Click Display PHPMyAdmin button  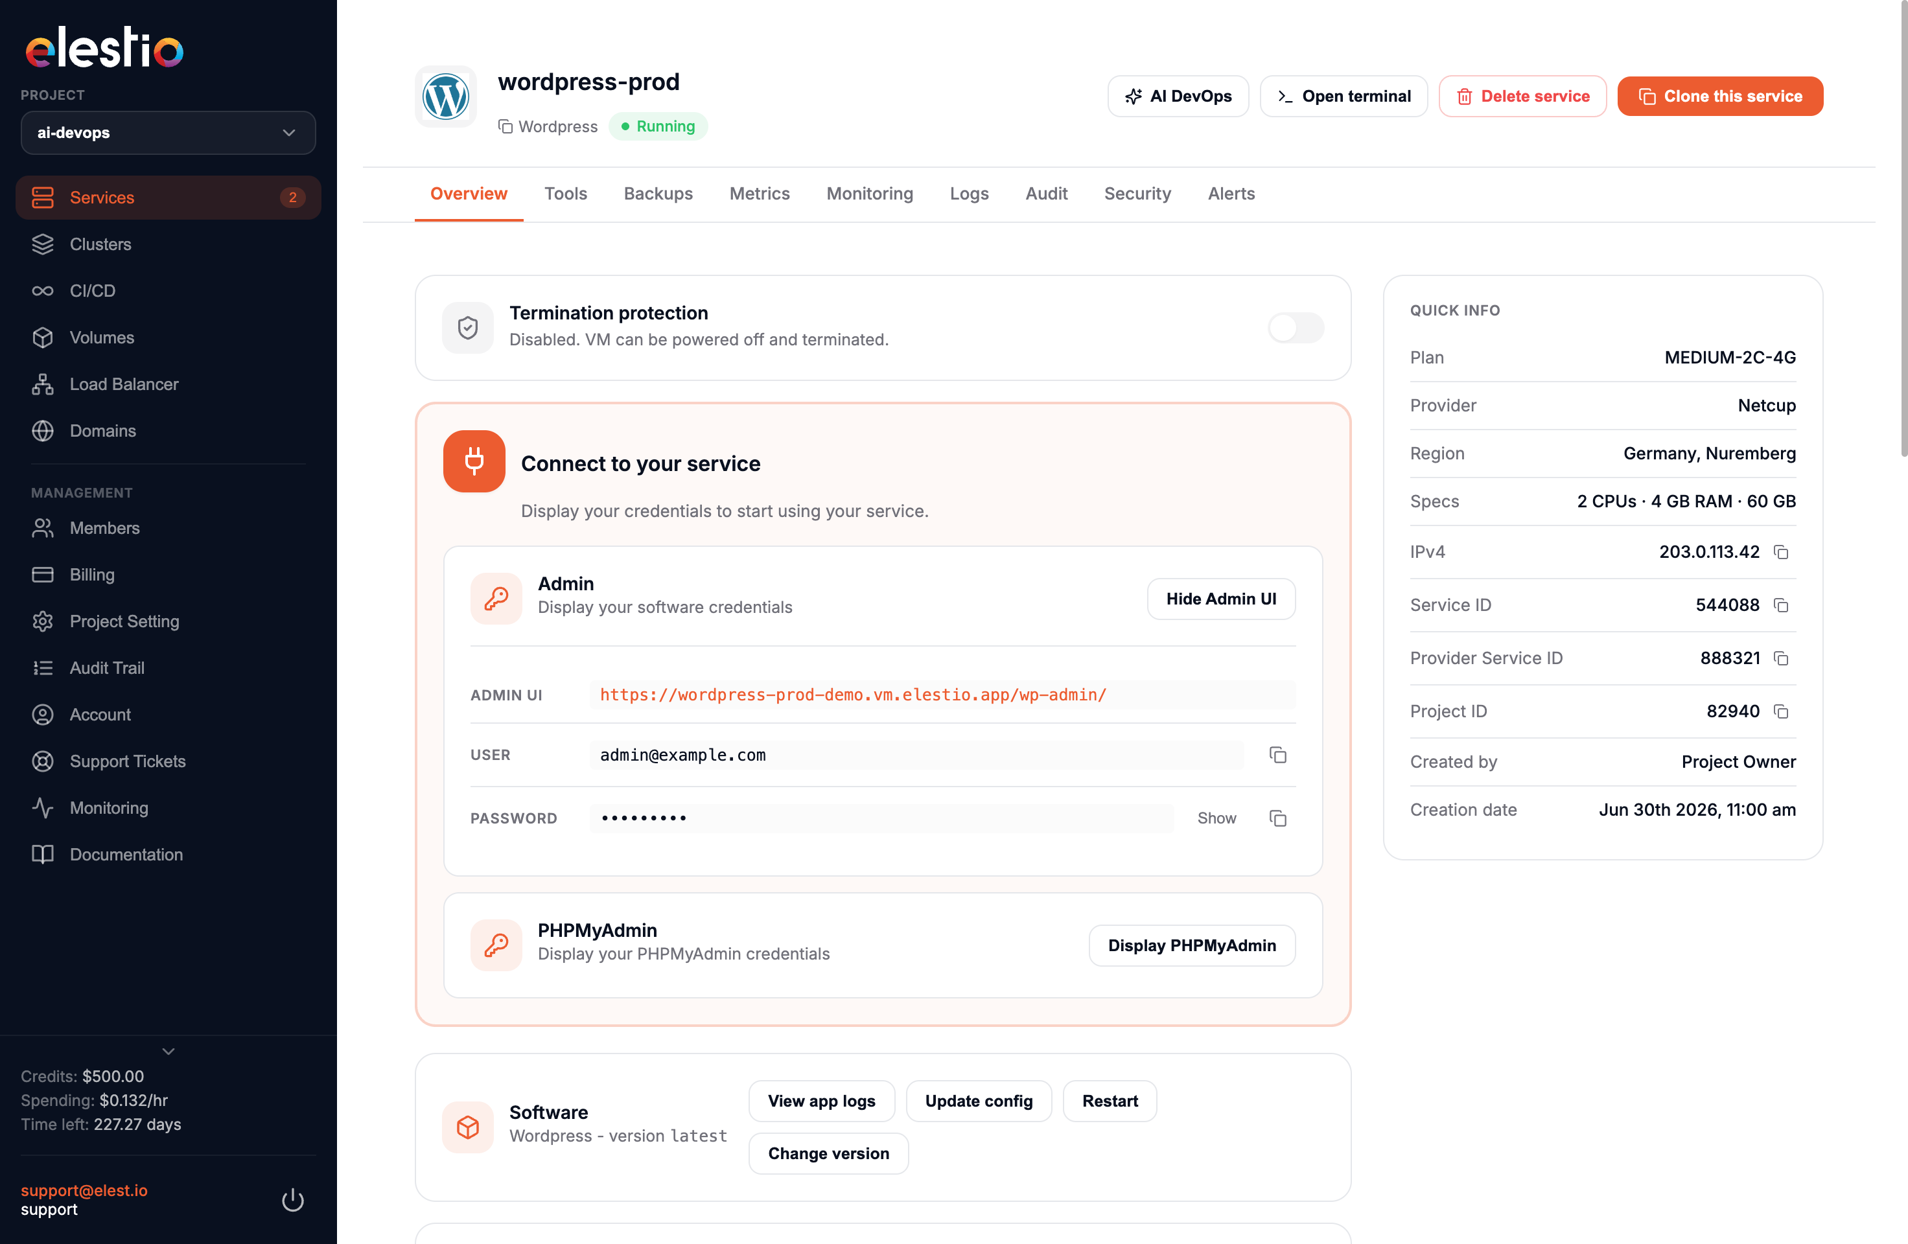[x=1192, y=946]
